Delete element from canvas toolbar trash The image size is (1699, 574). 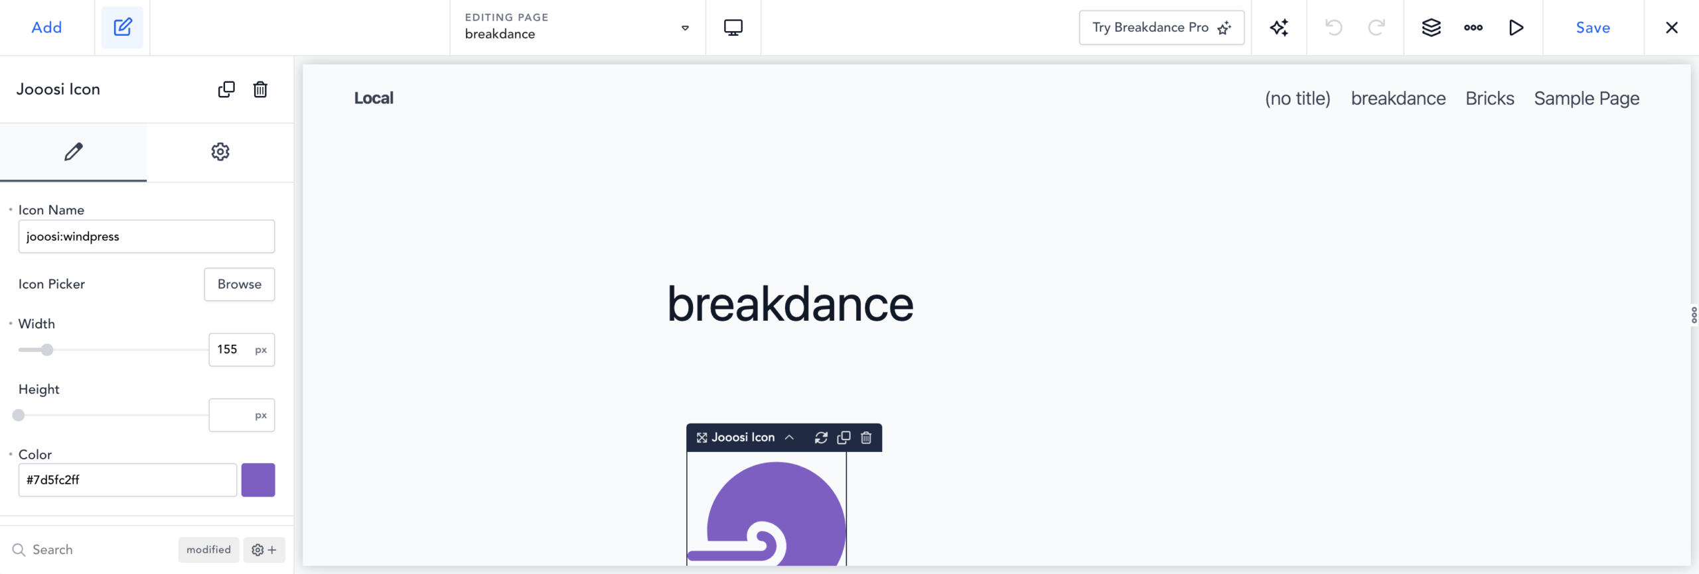pyautogui.click(x=866, y=437)
